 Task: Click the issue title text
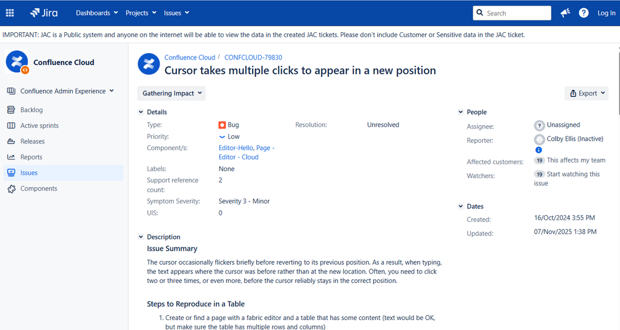pyautogui.click(x=300, y=70)
